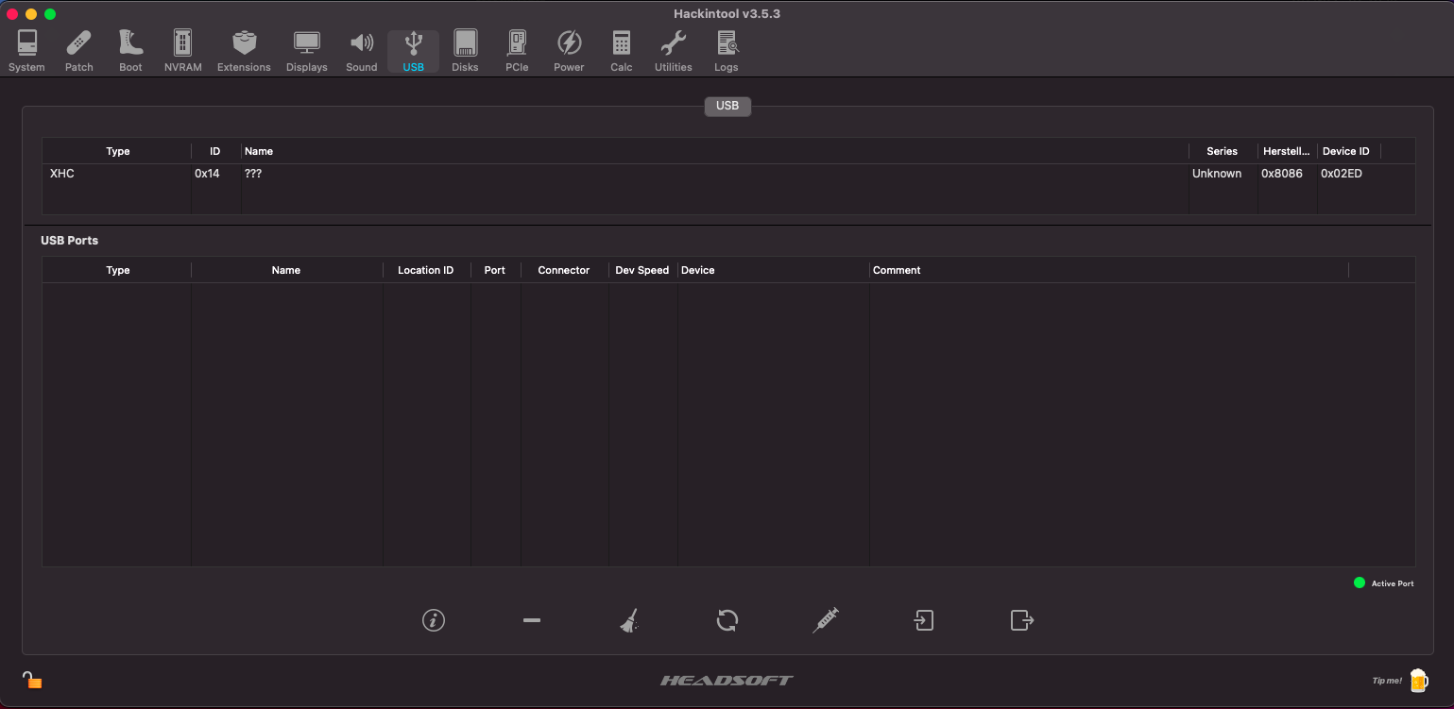Show the Displays section

pyautogui.click(x=307, y=51)
